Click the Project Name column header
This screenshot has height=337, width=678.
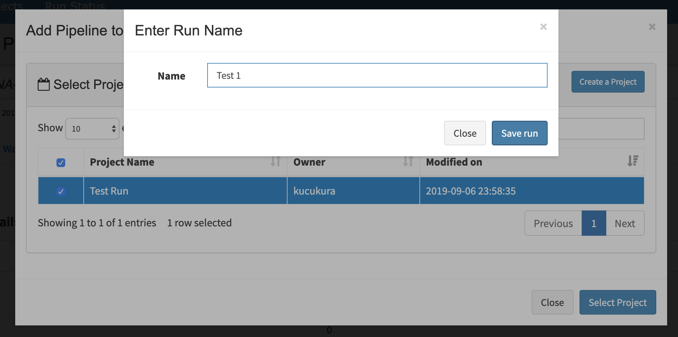[185, 162]
